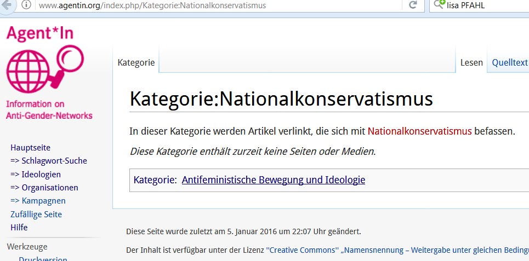Click the search engine magnifier icon
This screenshot has width=529, height=261.
[x=439, y=5]
